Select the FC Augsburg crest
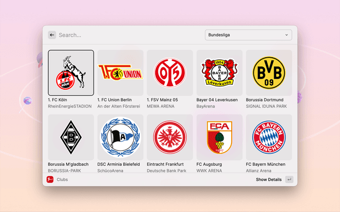Viewport: 340px width, 212px height. click(x=219, y=137)
